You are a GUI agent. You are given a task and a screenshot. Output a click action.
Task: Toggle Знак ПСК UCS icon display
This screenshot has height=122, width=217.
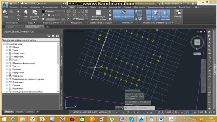pos(149,15)
